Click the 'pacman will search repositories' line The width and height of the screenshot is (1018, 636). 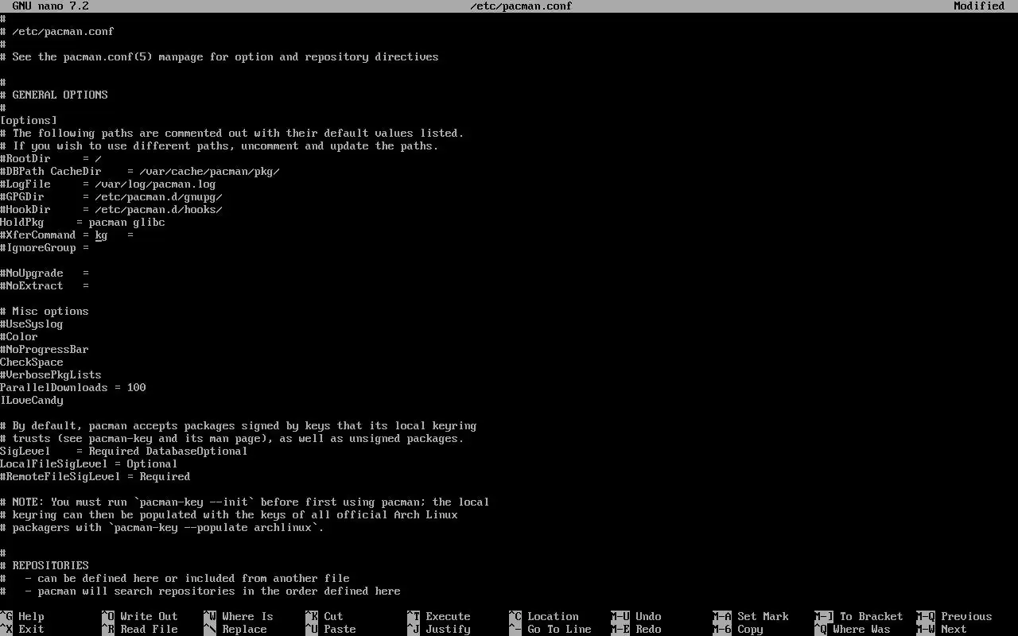(200, 591)
